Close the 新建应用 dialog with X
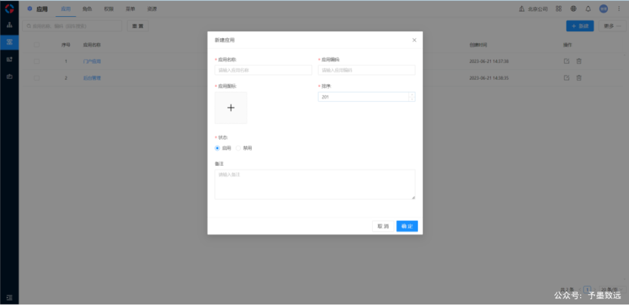This screenshot has width=629, height=305. coord(415,40)
